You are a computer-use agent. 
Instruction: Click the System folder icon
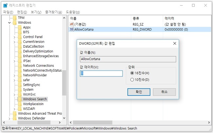point(20,90)
